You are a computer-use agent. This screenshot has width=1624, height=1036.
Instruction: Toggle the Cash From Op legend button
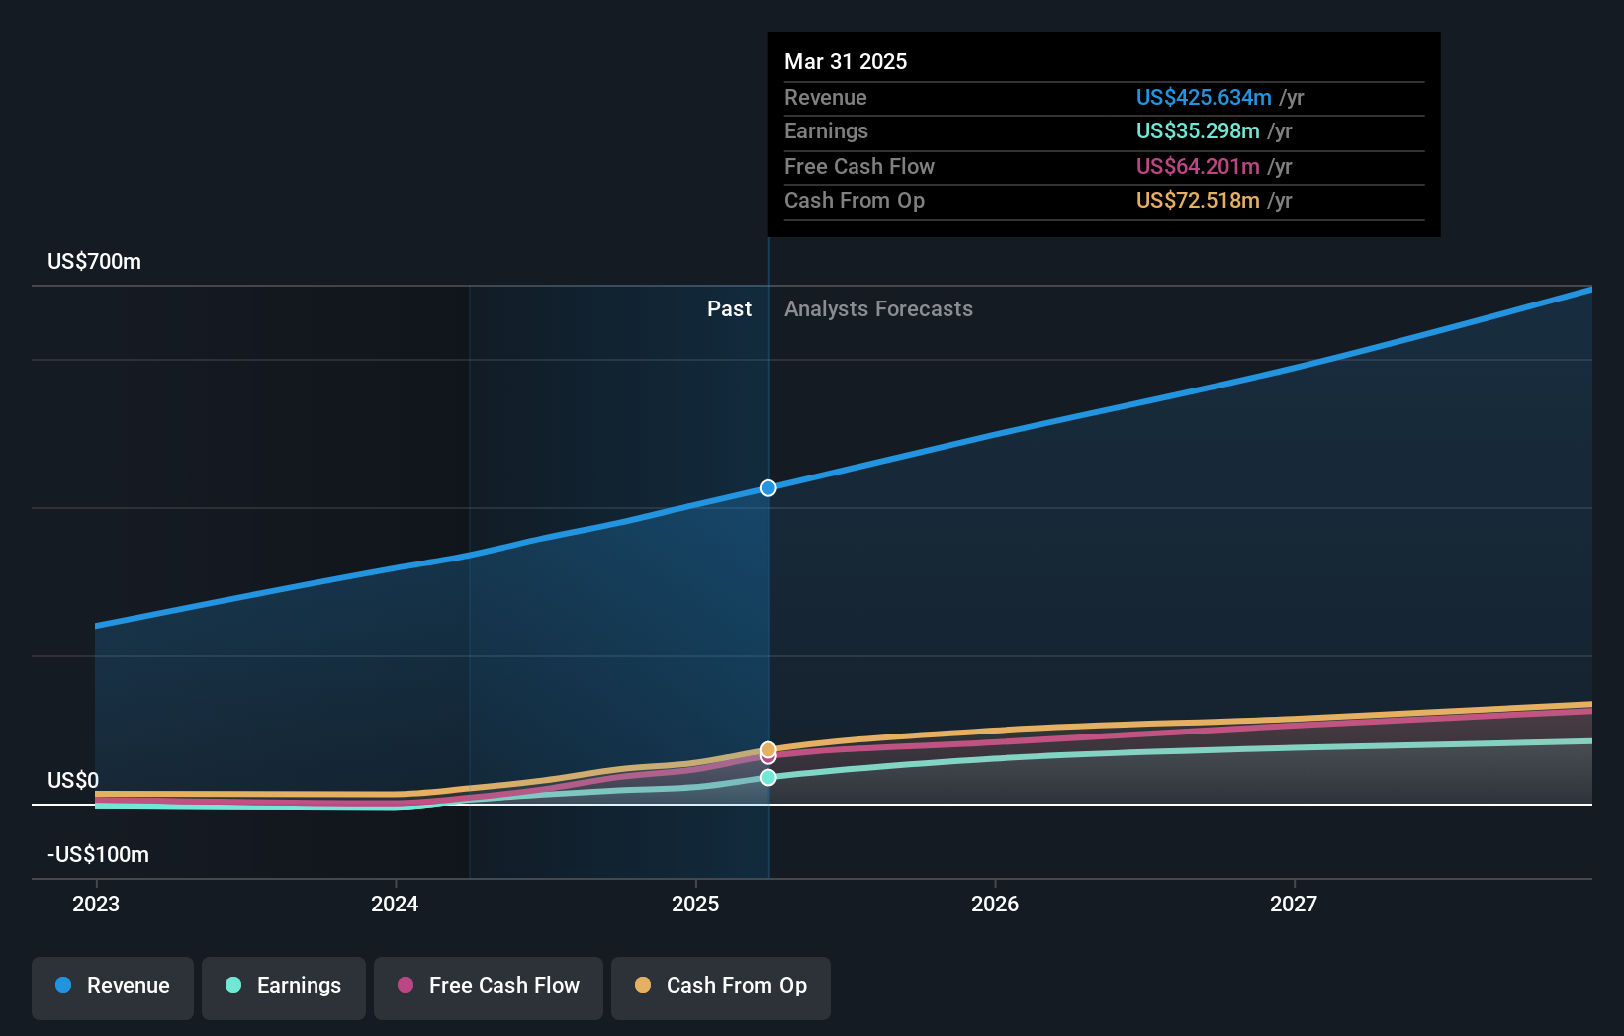pyautogui.click(x=721, y=988)
